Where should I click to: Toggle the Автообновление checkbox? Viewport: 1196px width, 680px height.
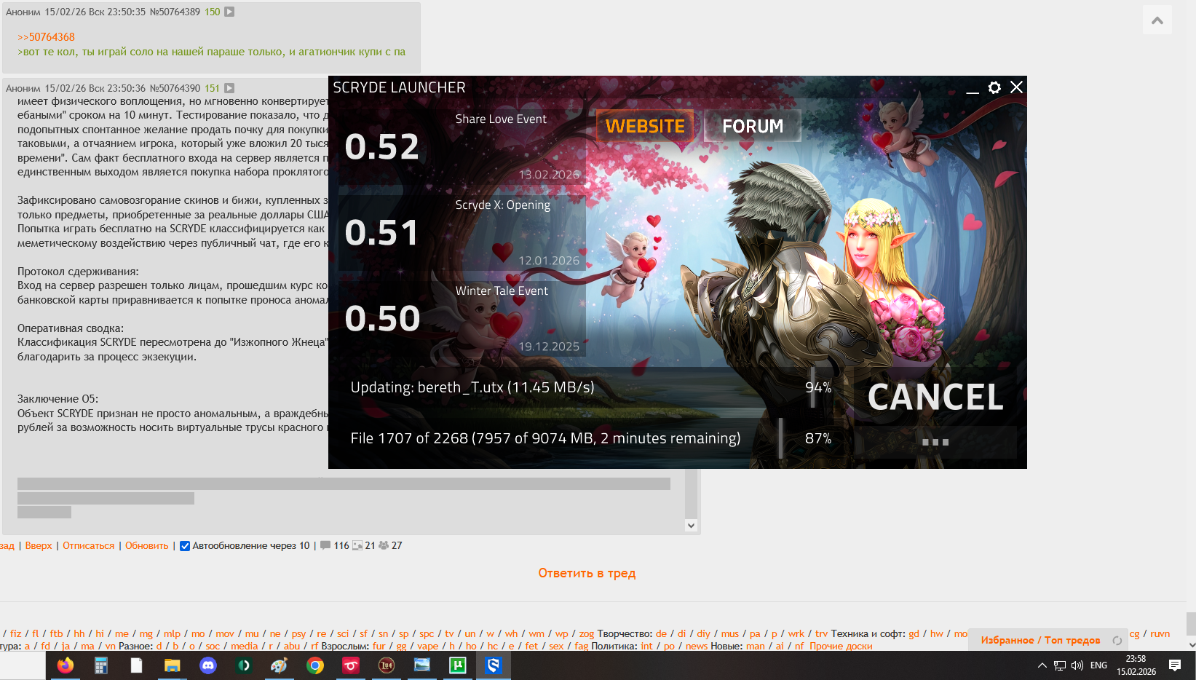point(185,546)
